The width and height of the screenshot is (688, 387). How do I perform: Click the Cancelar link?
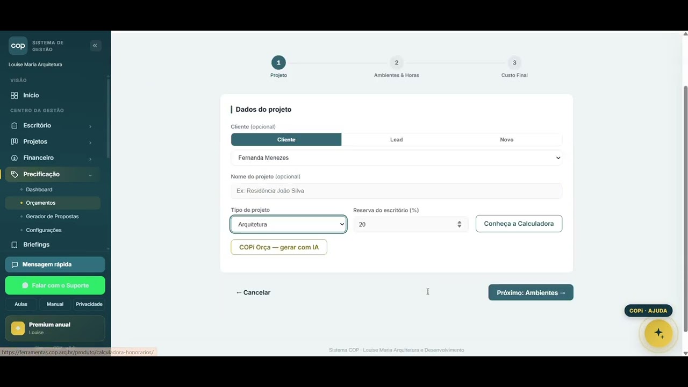[x=253, y=292]
